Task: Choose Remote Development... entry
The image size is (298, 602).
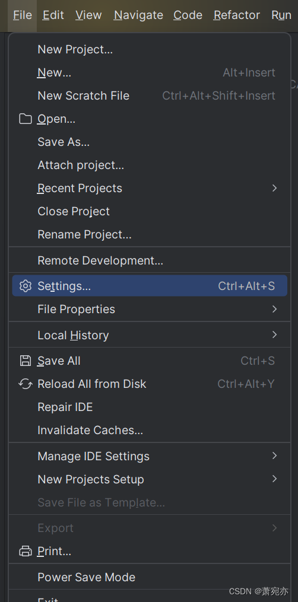Action: [x=150, y=260]
